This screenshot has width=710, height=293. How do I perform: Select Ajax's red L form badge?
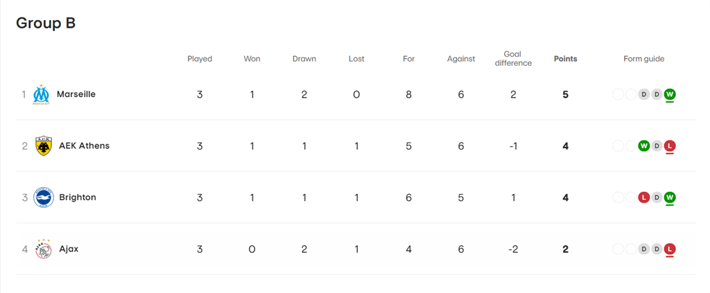pyautogui.click(x=670, y=249)
